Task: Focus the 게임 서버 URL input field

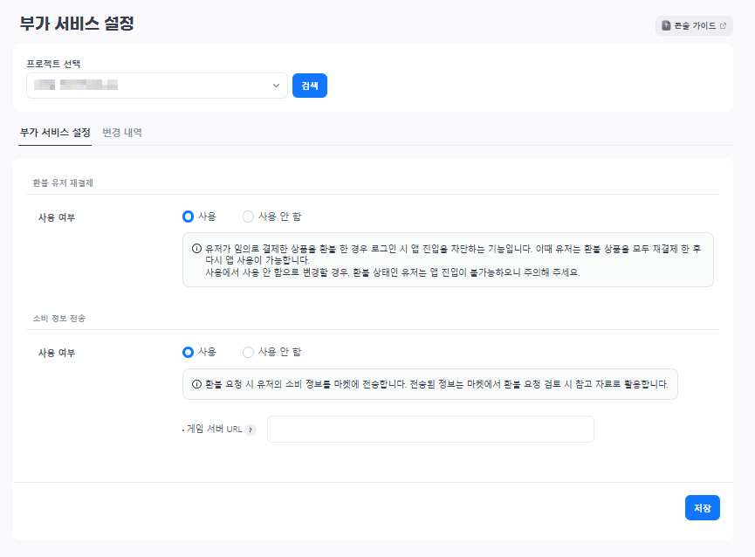Action: pos(430,430)
